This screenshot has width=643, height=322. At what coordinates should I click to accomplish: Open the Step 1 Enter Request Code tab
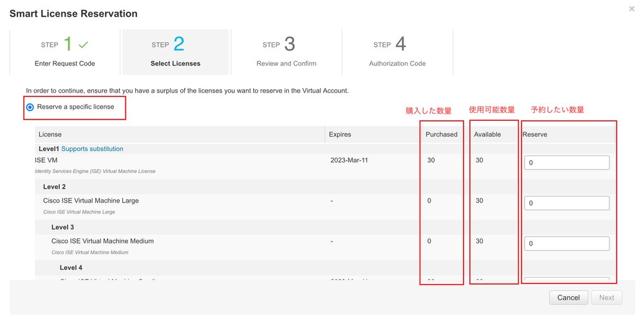[x=65, y=52]
